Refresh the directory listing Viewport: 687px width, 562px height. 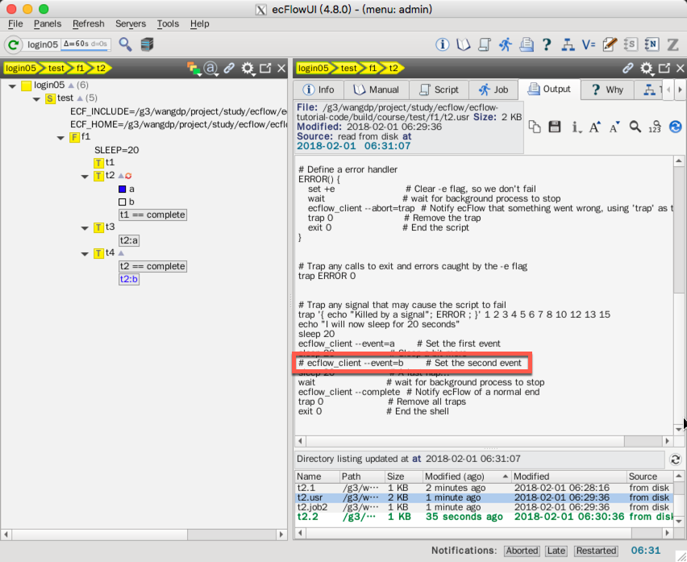pyautogui.click(x=675, y=460)
